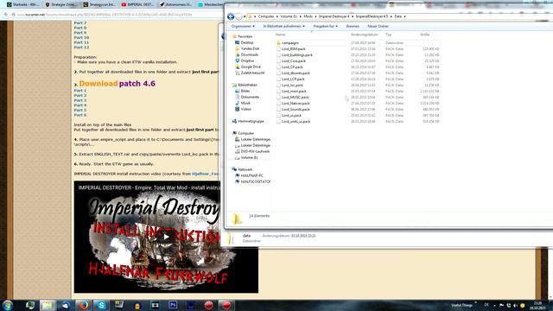The width and height of the screenshot is (553, 311).
Task: Click the Neuer Ordner button
Action: pos(378,27)
